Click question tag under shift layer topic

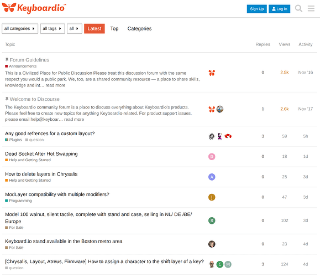click(14, 268)
